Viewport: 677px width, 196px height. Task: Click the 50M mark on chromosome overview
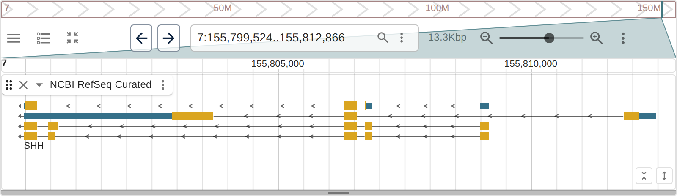pyautogui.click(x=223, y=8)
